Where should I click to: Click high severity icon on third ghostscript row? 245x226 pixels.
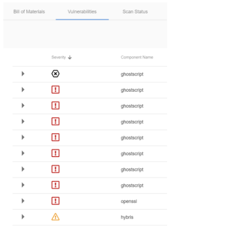point(56,106)
